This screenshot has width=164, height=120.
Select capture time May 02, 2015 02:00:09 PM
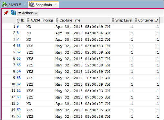point(83,52)
